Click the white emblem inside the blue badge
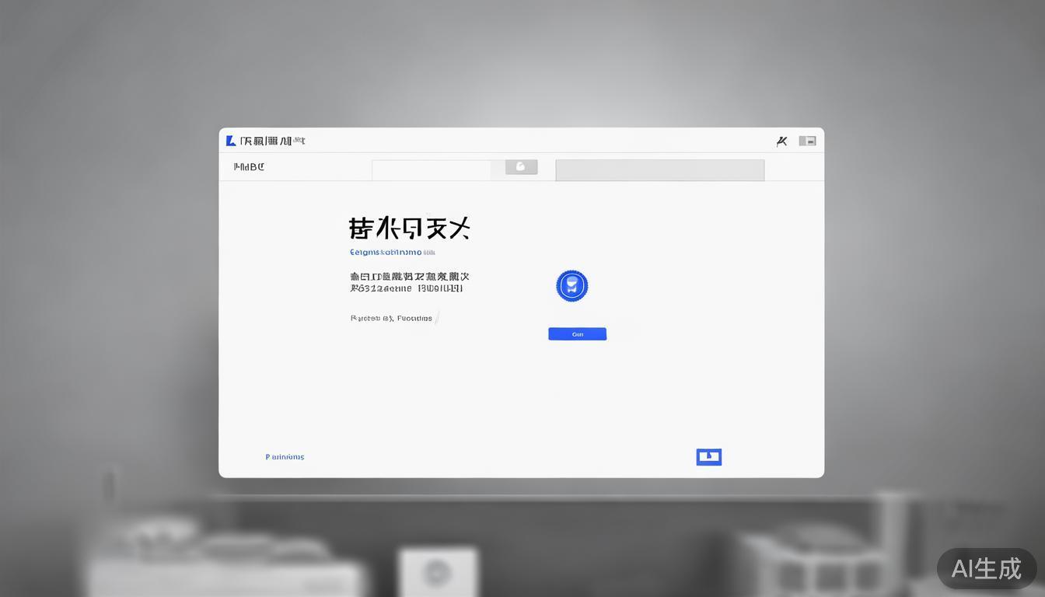1045x597 pixels. (x=572, y=285)
